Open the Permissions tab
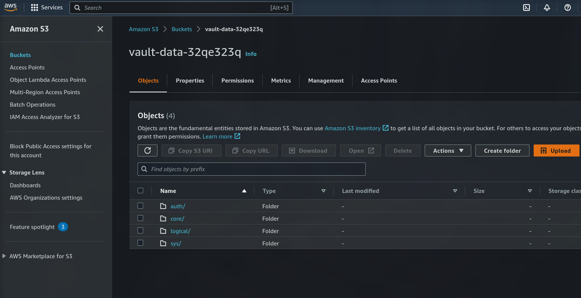581x298 pixels. [x=238, y=81]
